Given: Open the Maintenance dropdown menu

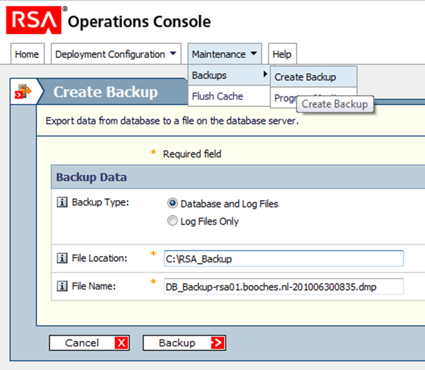Looking at the screenshot, I should [224, 54].
